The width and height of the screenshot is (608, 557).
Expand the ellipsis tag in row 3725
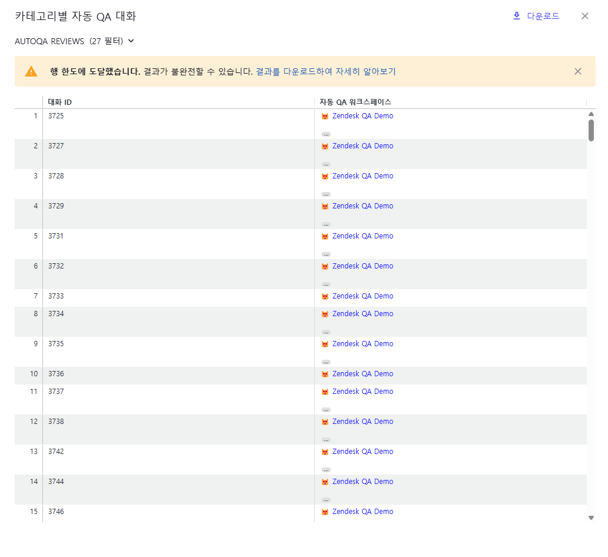[325, 135]
